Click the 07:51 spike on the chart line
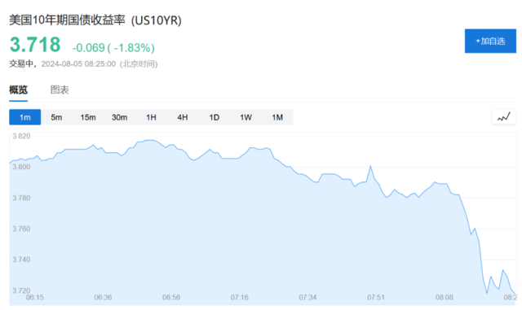 point(370,166)
